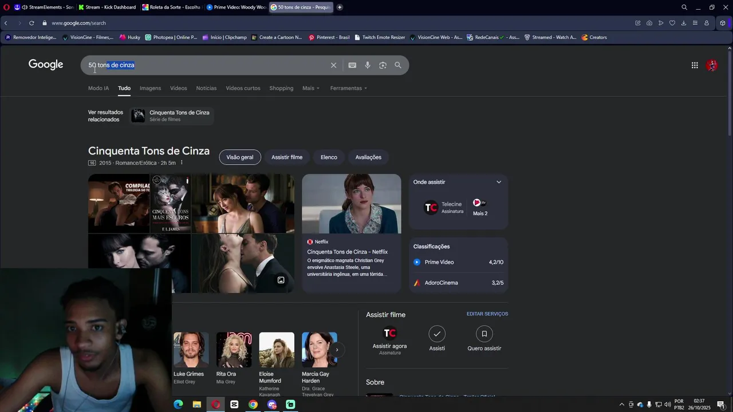Open Microsoft Edge from the taskbar

pos(178,405)
